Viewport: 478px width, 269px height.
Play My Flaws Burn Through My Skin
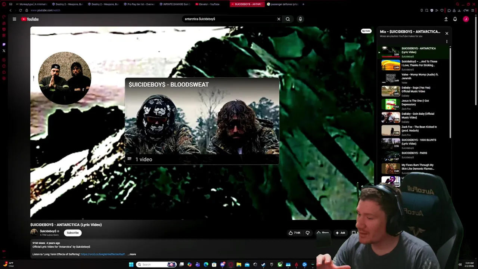pos(414,169)
